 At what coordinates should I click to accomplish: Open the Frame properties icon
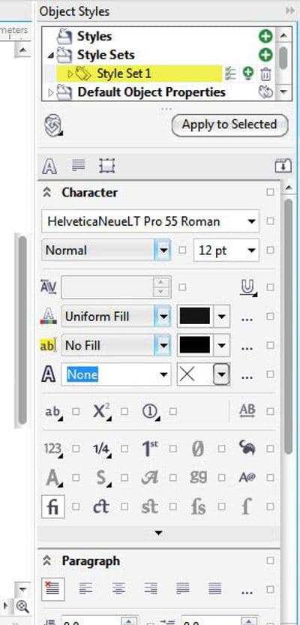[106, 165]
